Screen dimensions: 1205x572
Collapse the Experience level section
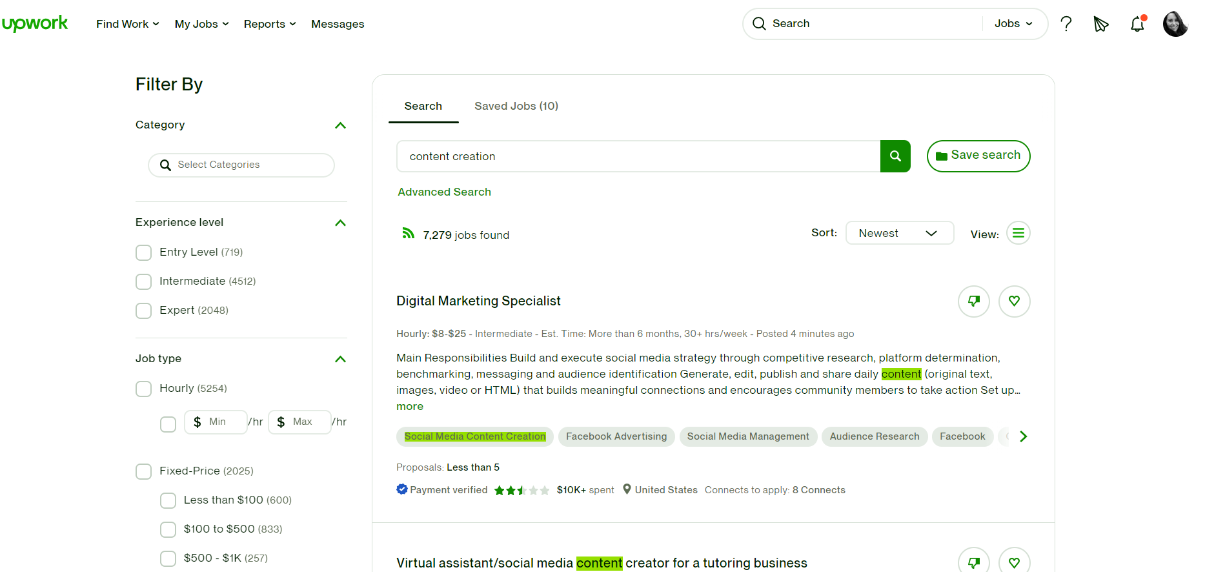[x=340, y=223]
